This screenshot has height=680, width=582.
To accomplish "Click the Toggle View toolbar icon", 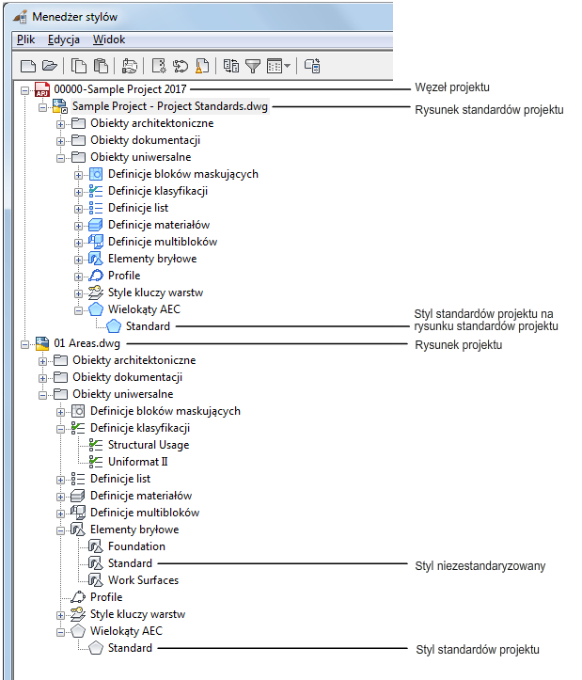I will 231,66.
